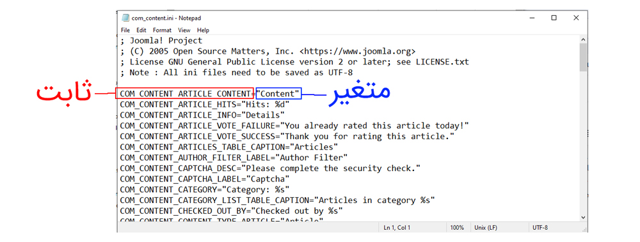Click the 'Unix (LF)' status entry

click(x=486, y=228)
